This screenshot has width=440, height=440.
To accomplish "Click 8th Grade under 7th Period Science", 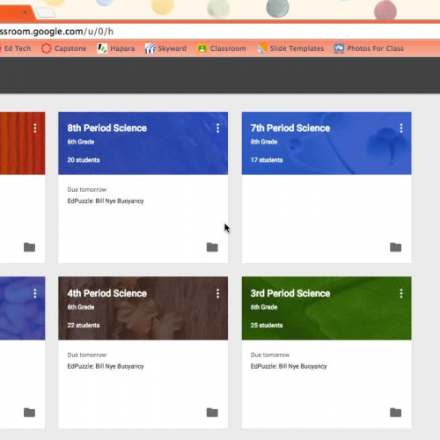I will pyautogui.click(x=264, y=142).
